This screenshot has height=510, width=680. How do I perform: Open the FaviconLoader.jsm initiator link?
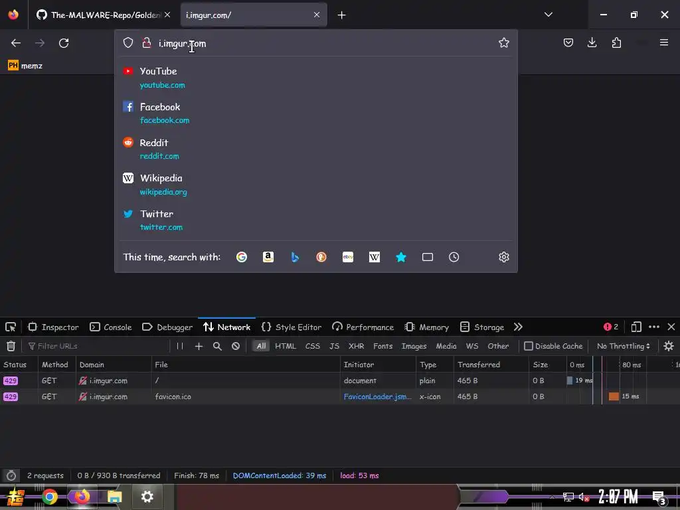coord(377,396)
